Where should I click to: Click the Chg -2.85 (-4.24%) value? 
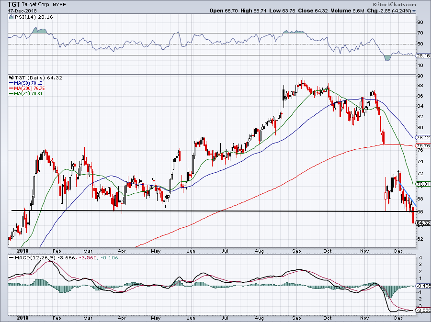389,11
